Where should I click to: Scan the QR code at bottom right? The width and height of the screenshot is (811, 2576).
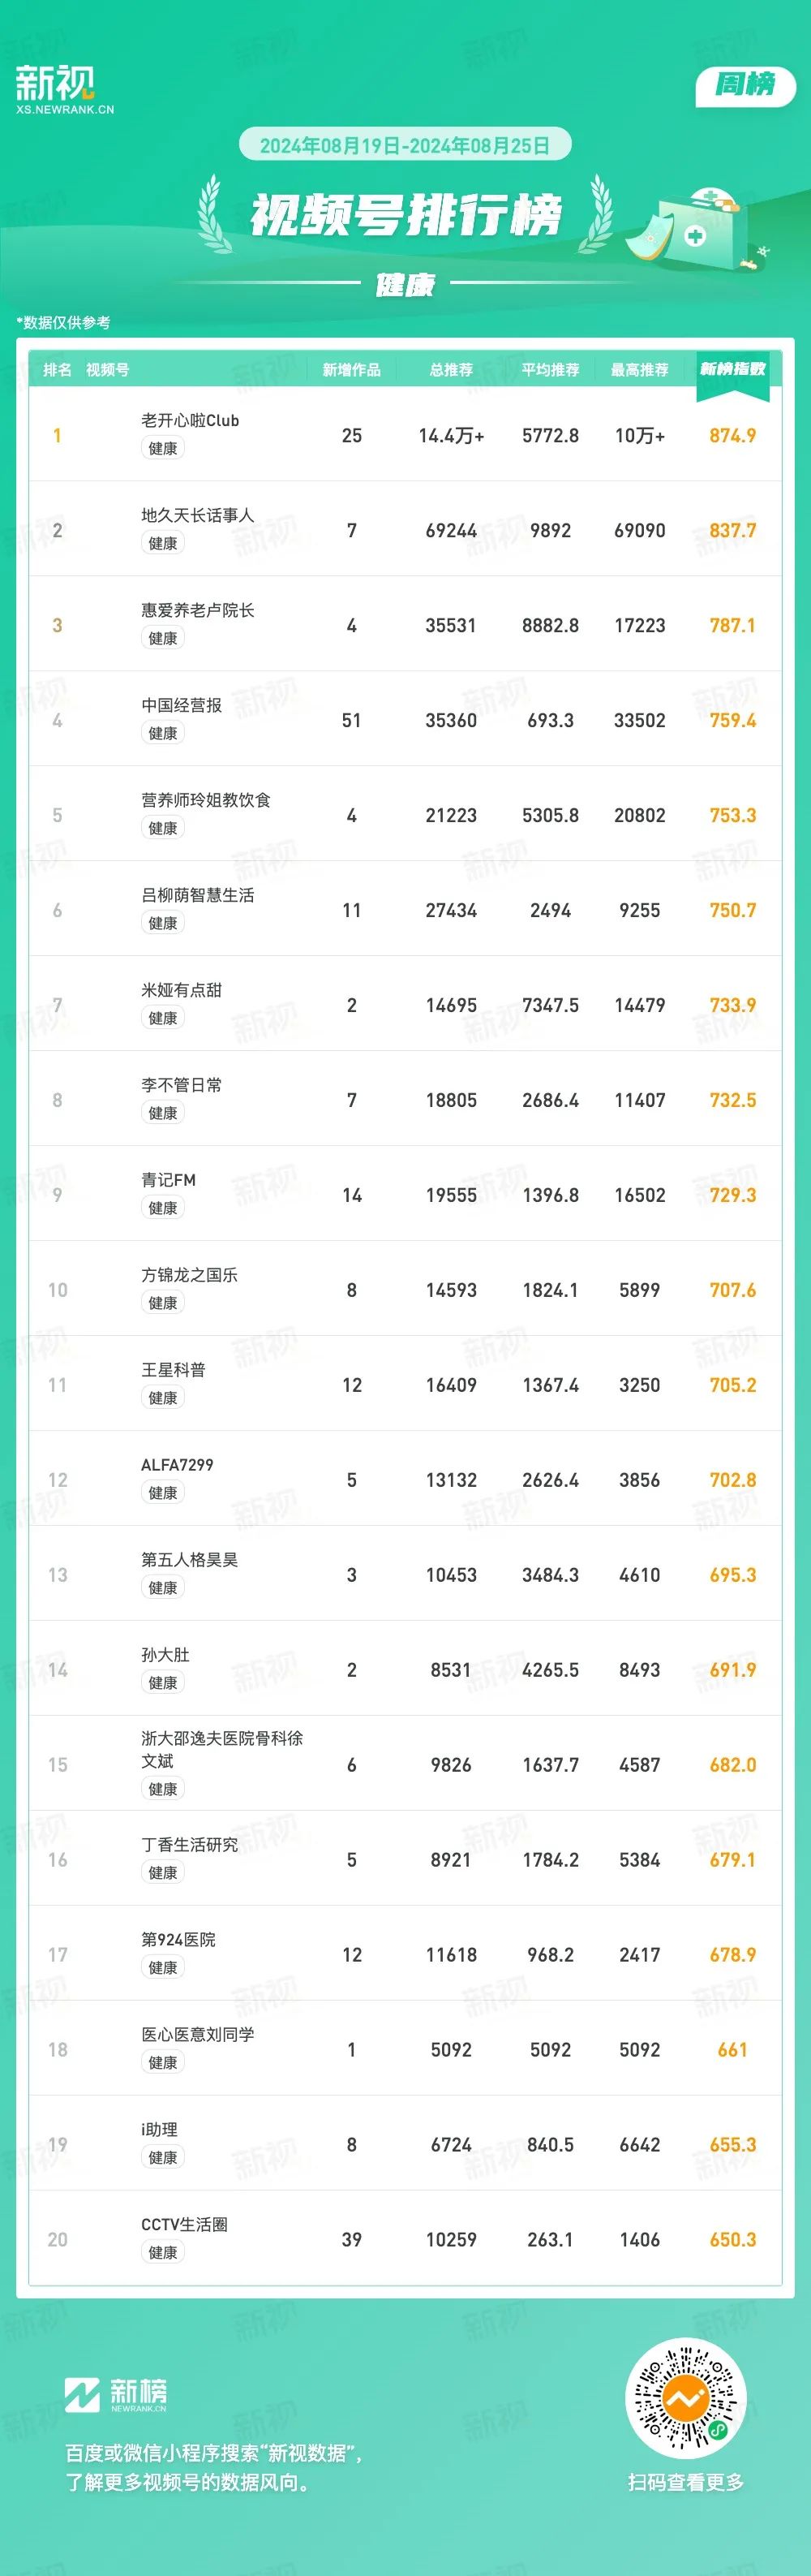click(685, 2397)
